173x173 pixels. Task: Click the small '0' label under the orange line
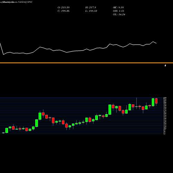click(x=165, y=65)
